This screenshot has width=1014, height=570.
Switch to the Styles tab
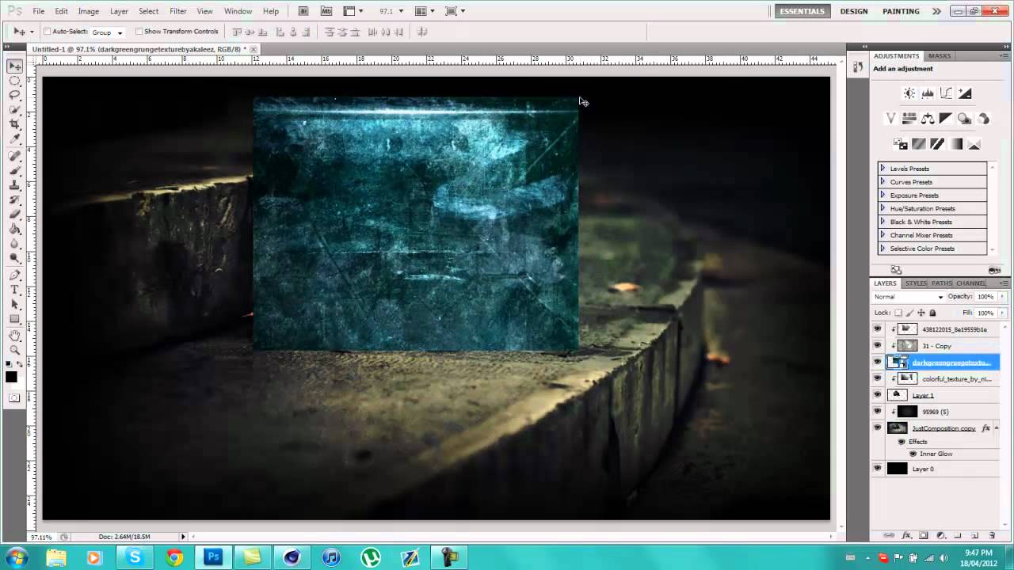916,283
